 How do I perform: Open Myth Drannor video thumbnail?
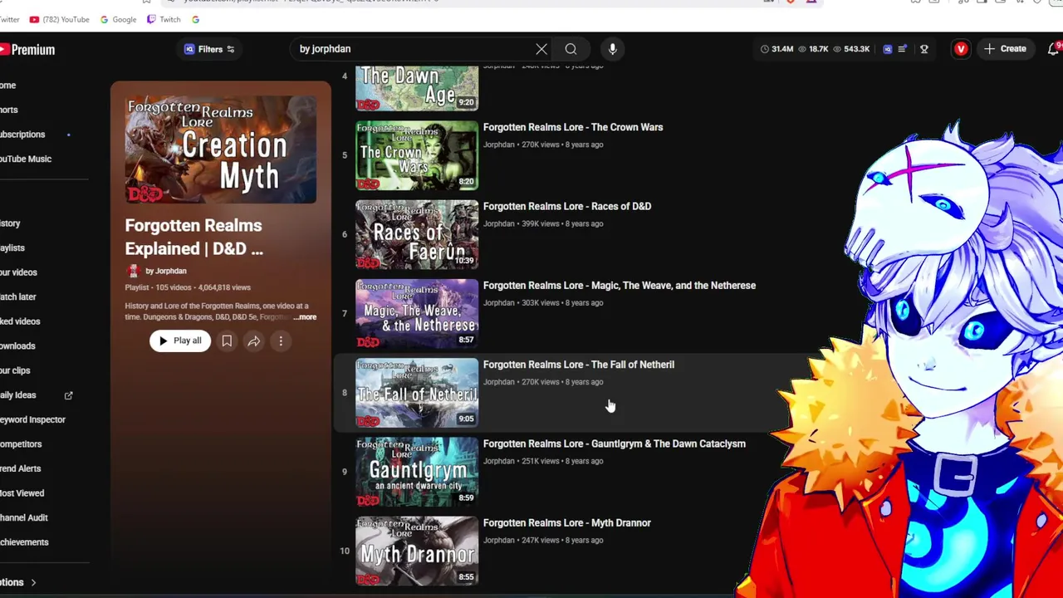(417, 551)
